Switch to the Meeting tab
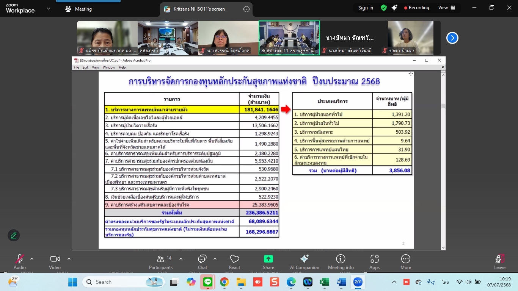The height and width of the screenshot is (291, 518). pyautogui.click(x=78, y=9)
